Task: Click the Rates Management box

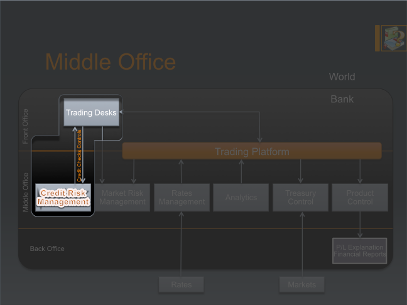Action: coord(182,197)
